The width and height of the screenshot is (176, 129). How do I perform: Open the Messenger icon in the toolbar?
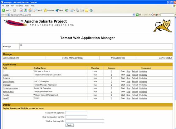tap(91, 10)
